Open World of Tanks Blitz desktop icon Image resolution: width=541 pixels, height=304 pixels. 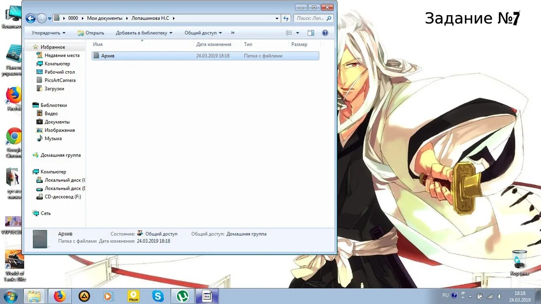pos(15,266)
